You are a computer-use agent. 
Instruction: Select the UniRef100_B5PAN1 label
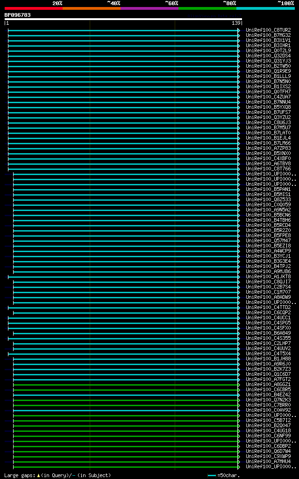pyautogui.click(x=269, y=190)
